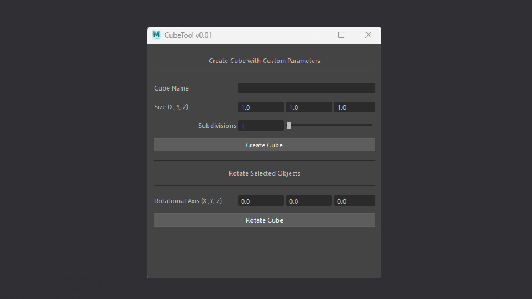
Task: Click the Rotational Axis (X, Y, Z) label
Action: 188,201
